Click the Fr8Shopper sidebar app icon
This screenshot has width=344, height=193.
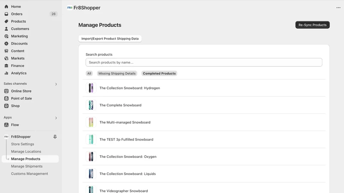click(x=6, y=137)
